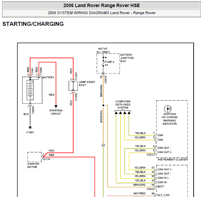
Task: Select the C0045 connector label
Action: click(33, 110)
